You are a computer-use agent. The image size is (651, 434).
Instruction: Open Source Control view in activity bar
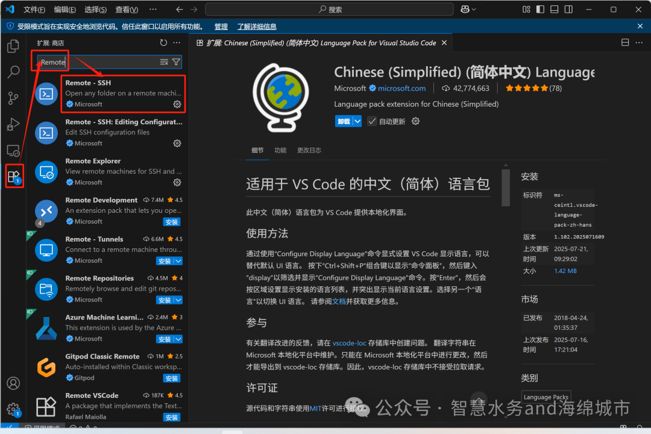pos(13,98)
